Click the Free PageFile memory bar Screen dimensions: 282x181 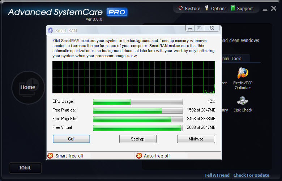click(x=138, y=119)
